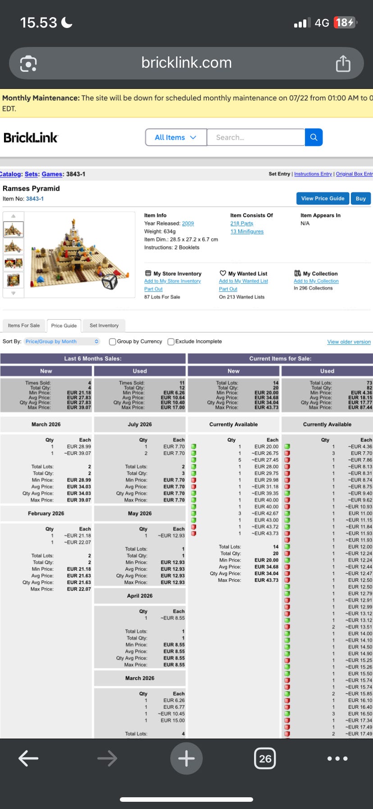Click the up arrow above the image thumbnails

click(14, 216)
